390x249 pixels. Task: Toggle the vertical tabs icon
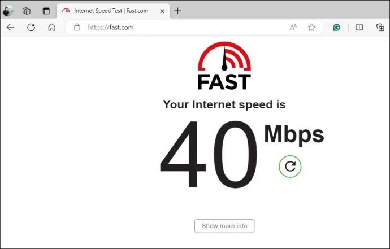[46, 11]
